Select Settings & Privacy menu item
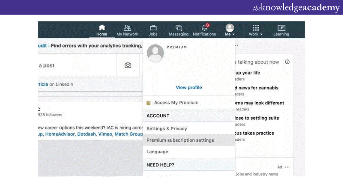Screen dimensions: 343x182 click(167, 129)
